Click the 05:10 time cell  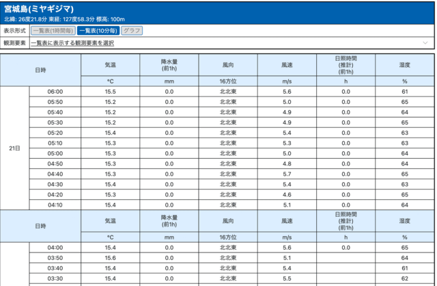coord(55,143)
